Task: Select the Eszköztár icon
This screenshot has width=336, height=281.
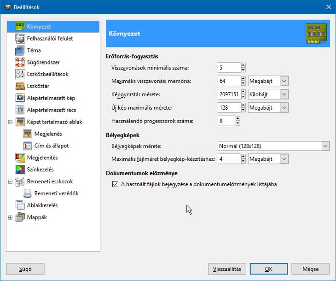Action: point(20,86)
